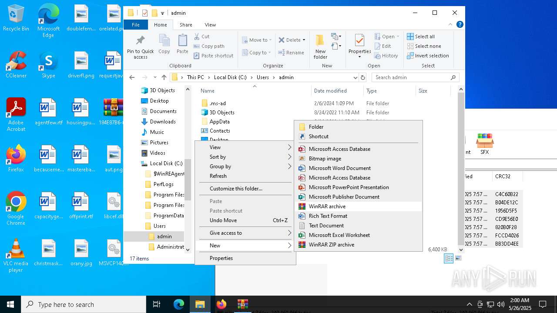Click the Copy ribbon icon

point(164,41)
